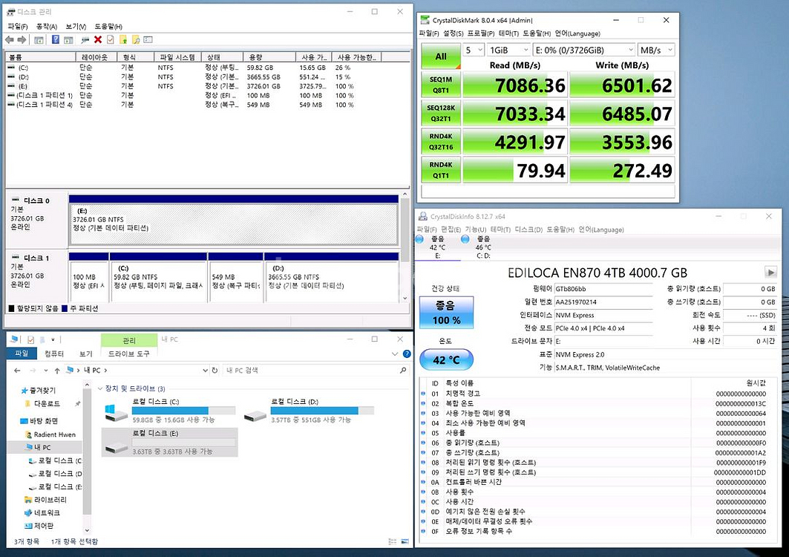Click the large icons view icon in Explorer status bar
This screenshot has width=789, height=557.
click(x=405, y=541)
